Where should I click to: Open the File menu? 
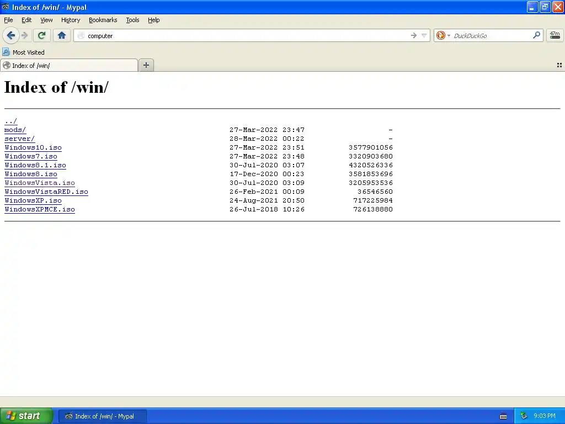tap(8, 20)
